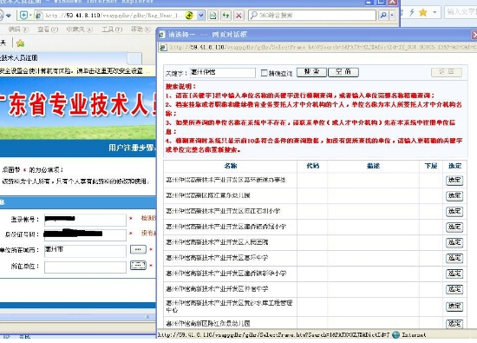Click the magnifier search button icon
Image resolution: width=477 pixels, height=343 pixels.
[x=383, y=15]
